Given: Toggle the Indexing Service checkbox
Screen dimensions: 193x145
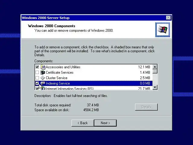Looking at the screenshot, I should point(37,83).
